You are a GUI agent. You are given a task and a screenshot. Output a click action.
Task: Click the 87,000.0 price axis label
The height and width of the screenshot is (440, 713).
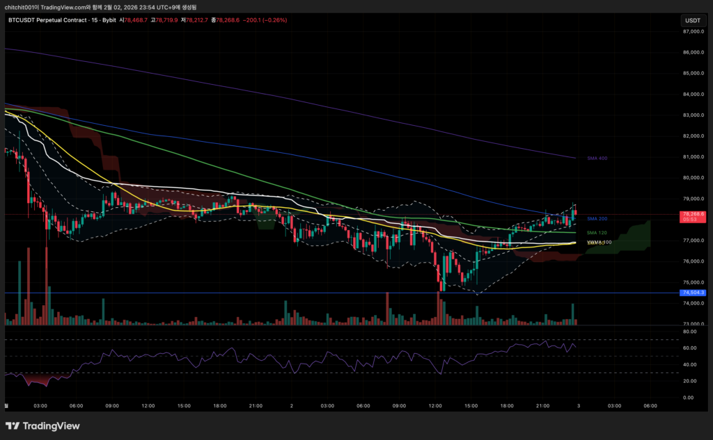(694, 32)
